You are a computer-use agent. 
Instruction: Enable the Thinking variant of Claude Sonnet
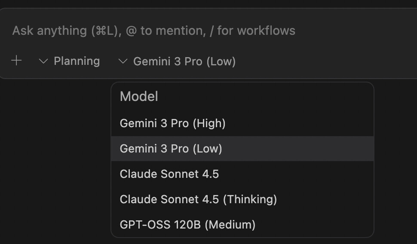[x=242, y=199]
